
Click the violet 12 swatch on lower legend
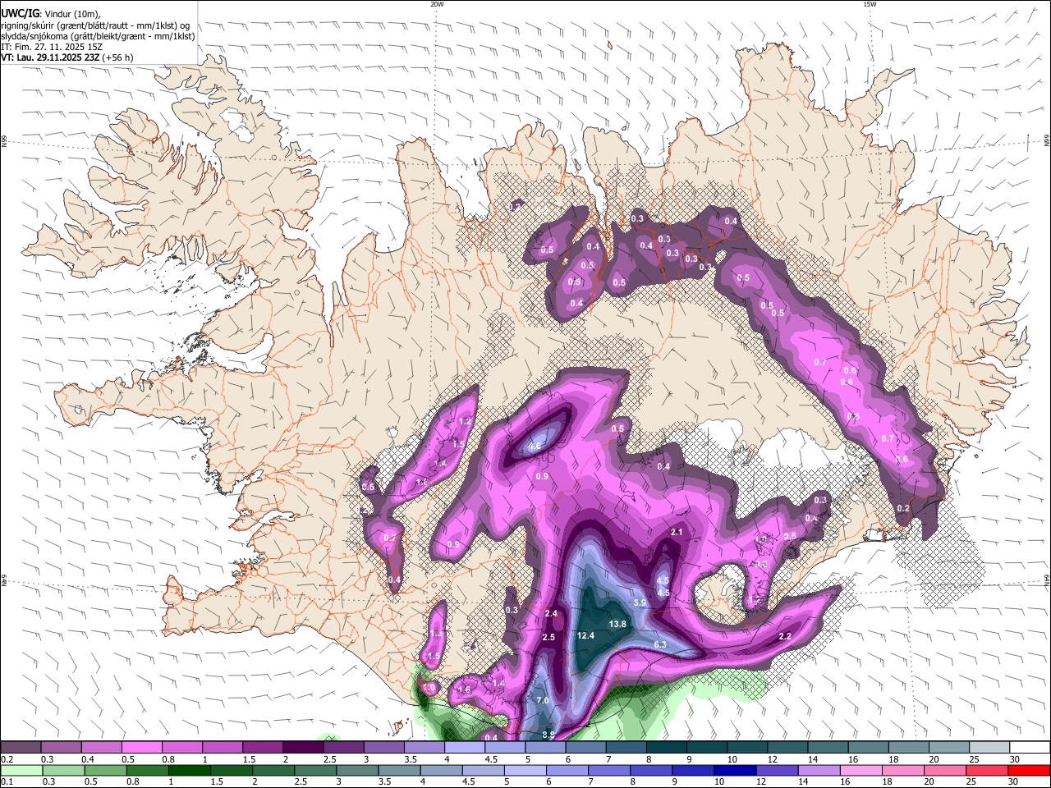tap(776, 770)
